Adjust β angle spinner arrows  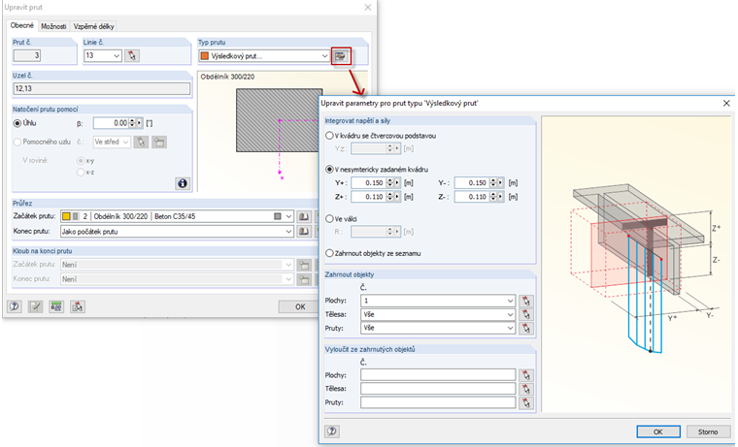(x=132, y=123)
